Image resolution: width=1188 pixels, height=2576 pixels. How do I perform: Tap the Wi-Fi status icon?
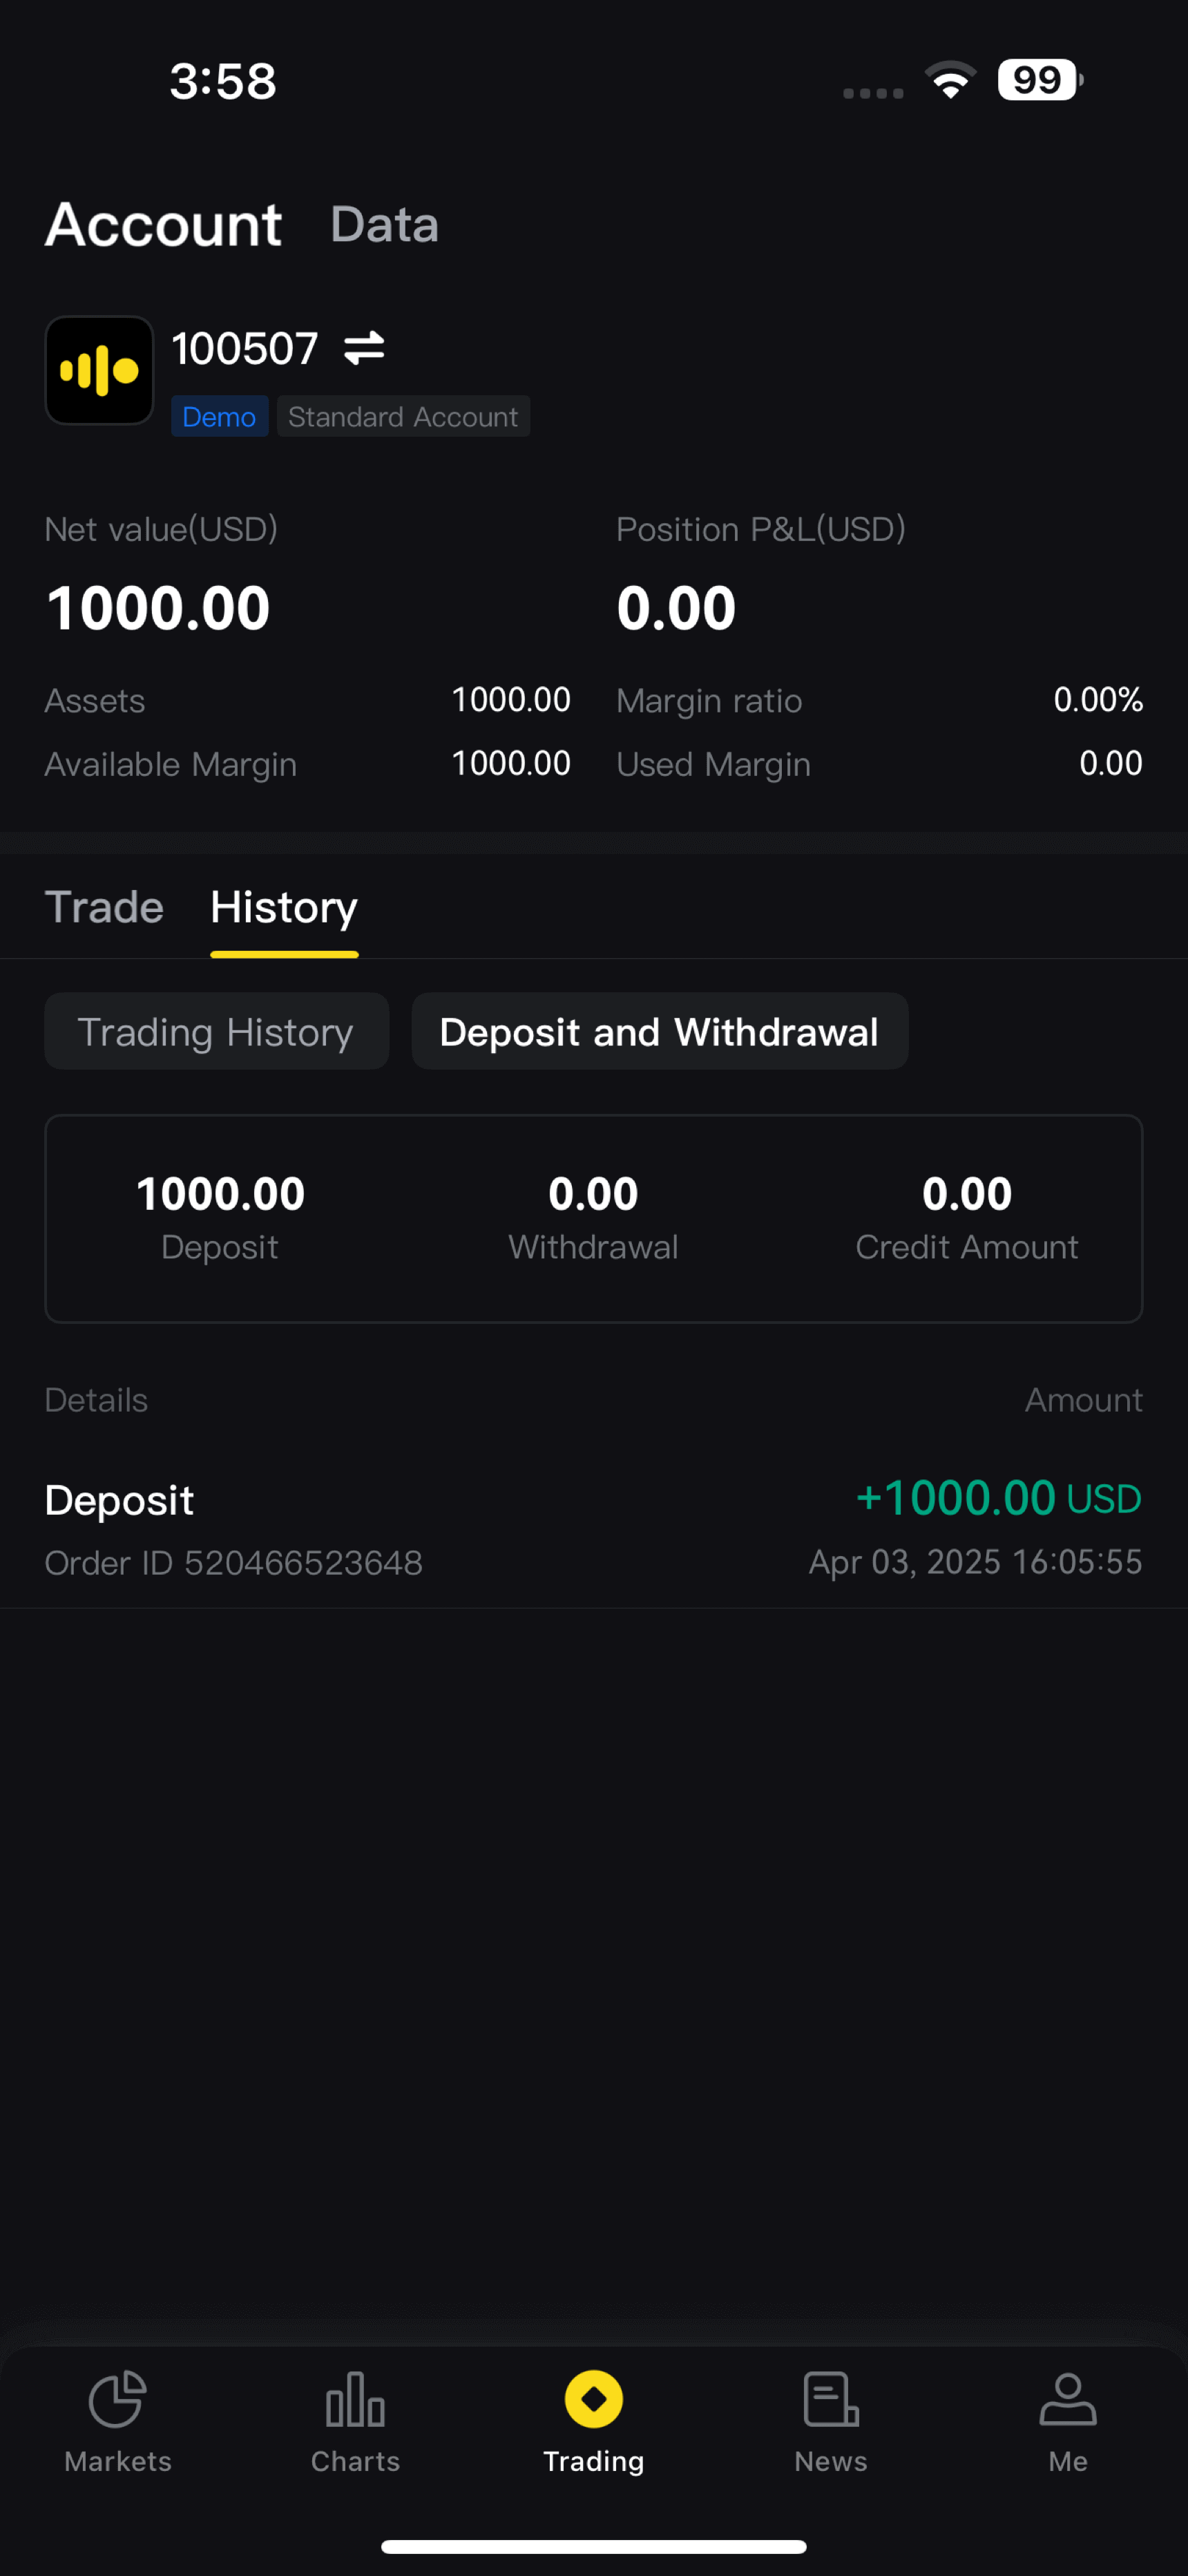pos(950,80)
